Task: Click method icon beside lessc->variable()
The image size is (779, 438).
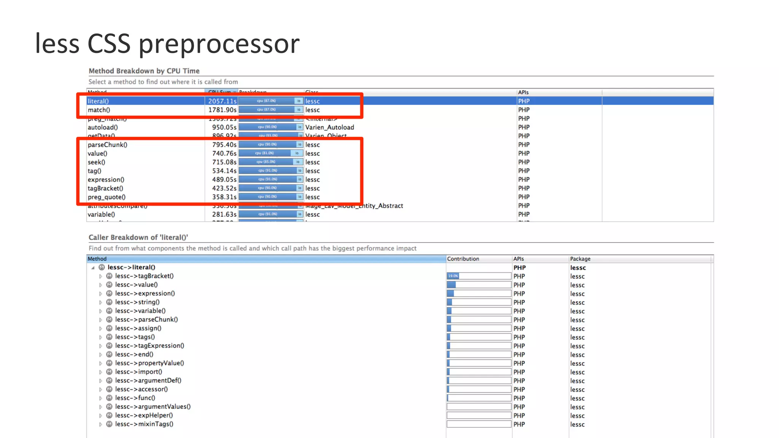Action: [109, 311]
